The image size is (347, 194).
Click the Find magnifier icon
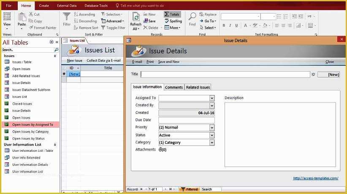pos(192,16)
